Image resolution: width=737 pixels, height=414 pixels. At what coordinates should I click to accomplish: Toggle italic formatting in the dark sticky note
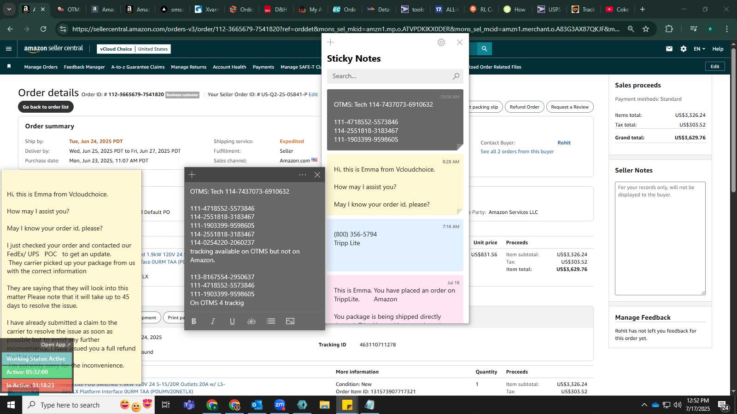coord(213,321)
